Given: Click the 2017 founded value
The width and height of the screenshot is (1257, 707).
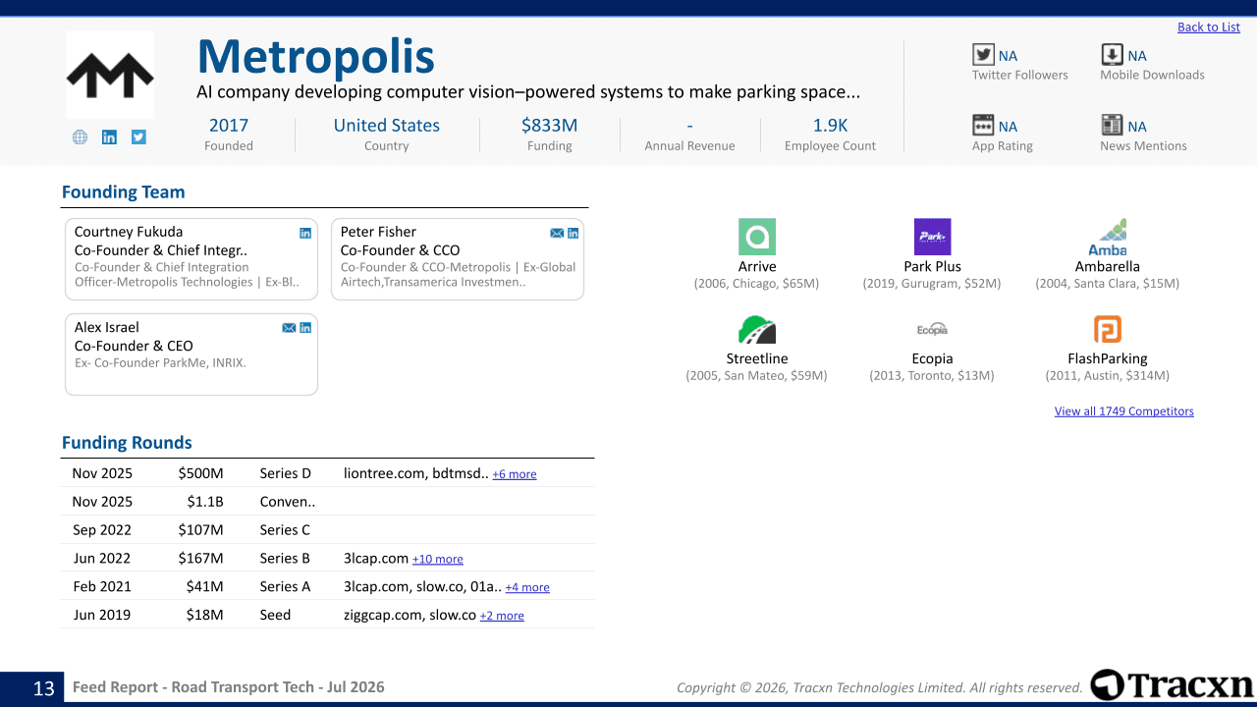Looking at the screenshot, I should [x=229, y=125].
